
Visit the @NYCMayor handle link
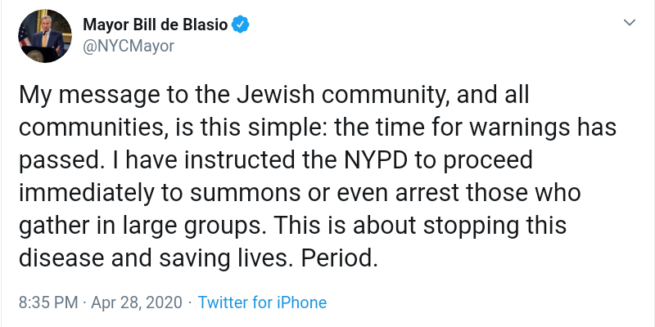(129, 46)
